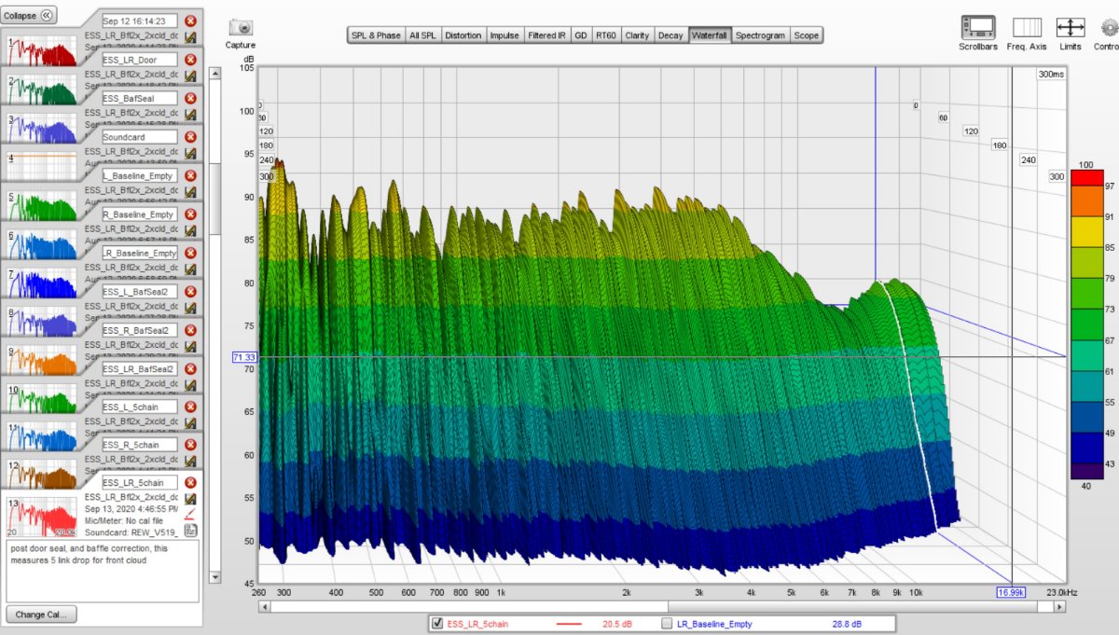Open the SPL & Phase tab
This screenshot has width=1119, height=635.
pos(376,35)
